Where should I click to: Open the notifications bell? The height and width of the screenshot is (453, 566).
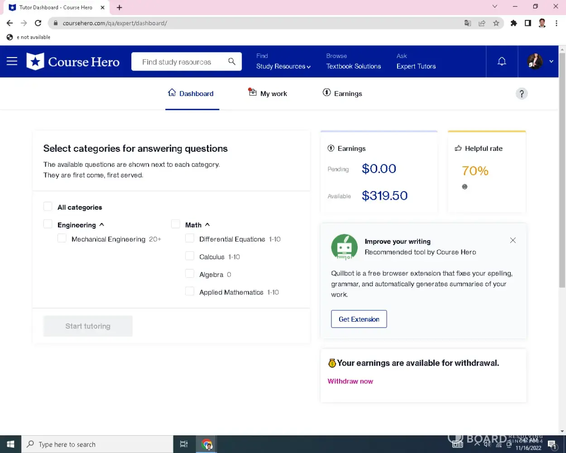pyautogui.click(x=502, y=61)
